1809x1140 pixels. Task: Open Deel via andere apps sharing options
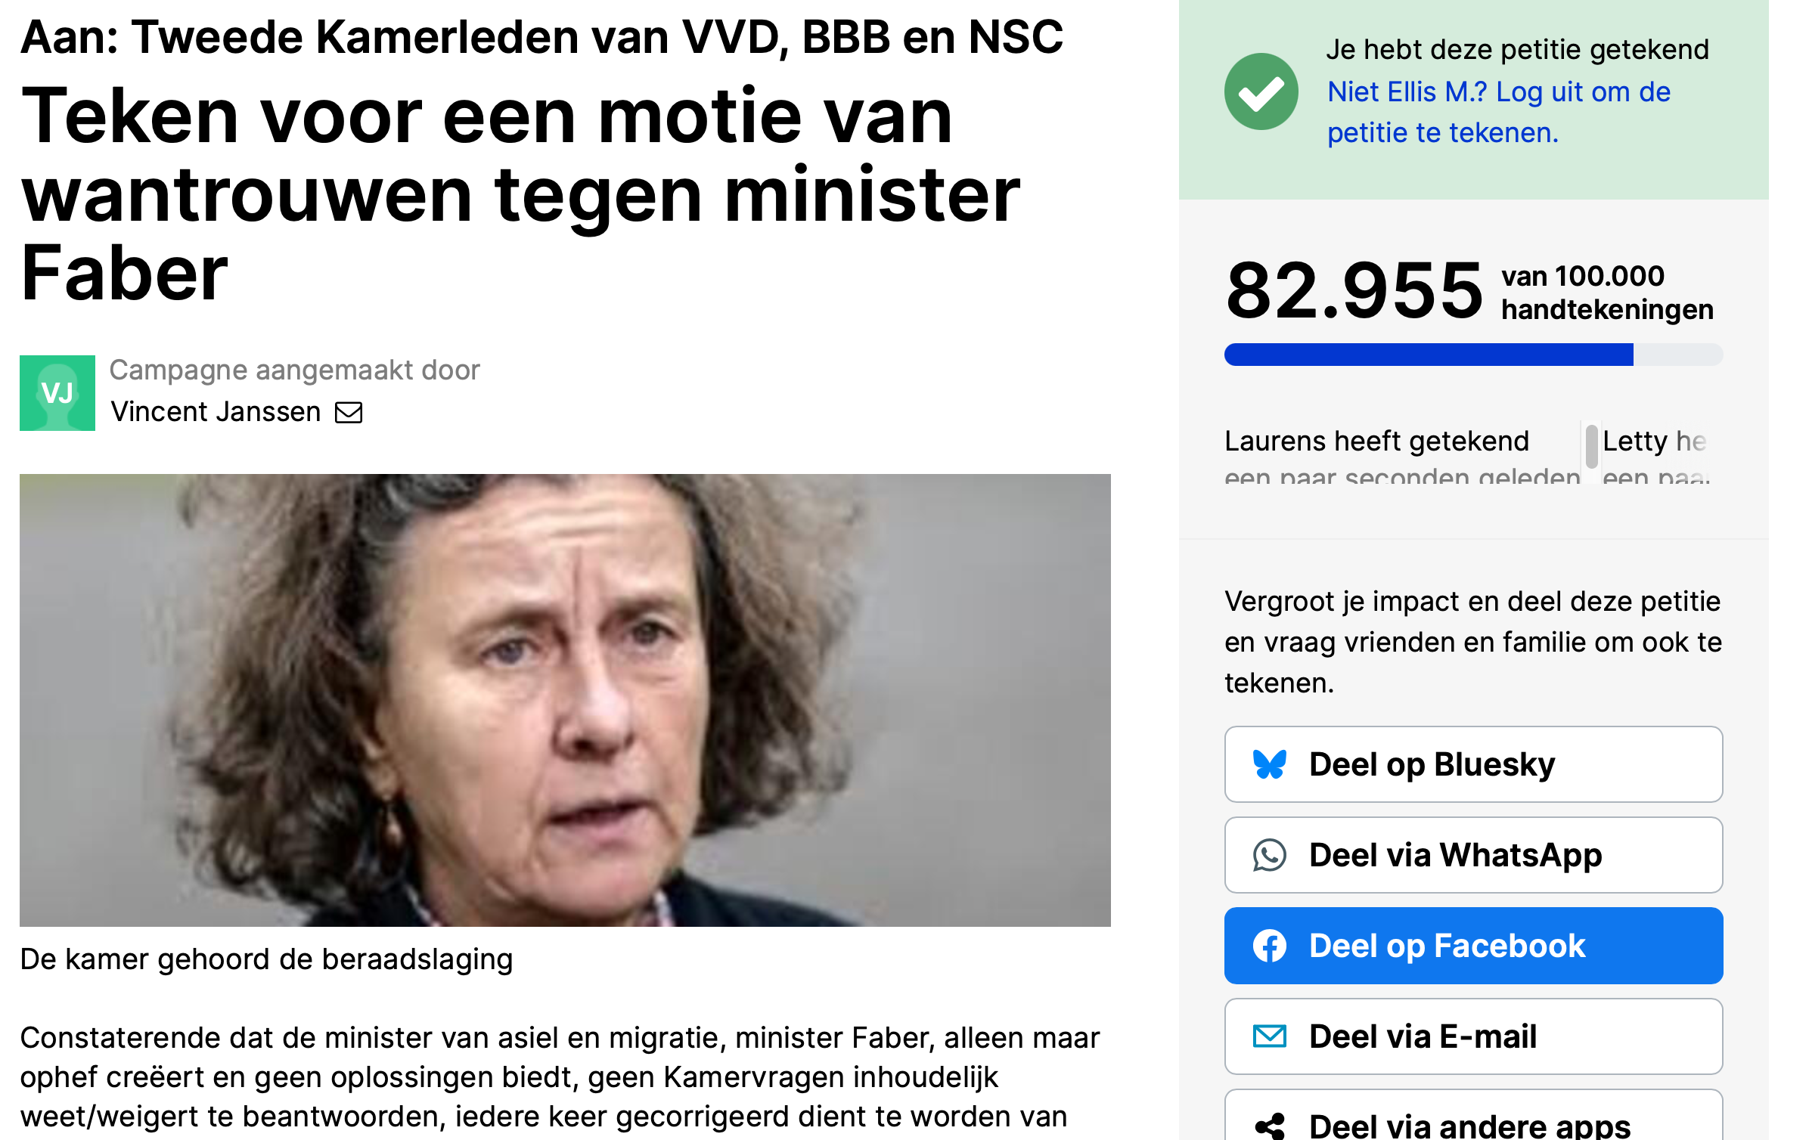pyautogui.click(x=1473, y=1116)
